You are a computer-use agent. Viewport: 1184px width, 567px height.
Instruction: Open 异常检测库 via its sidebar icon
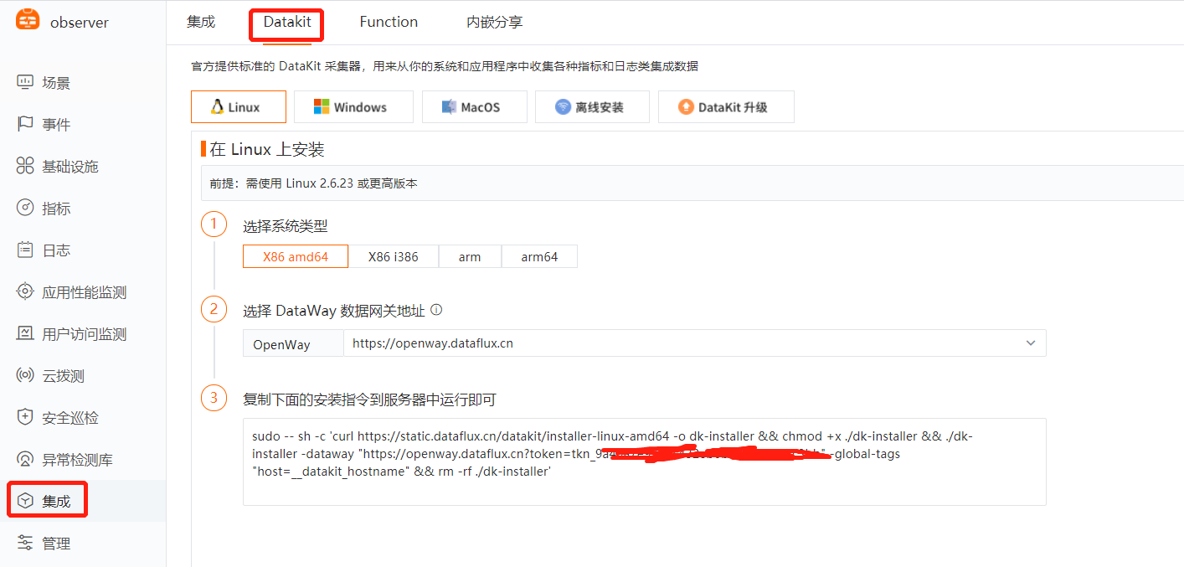coord(26,459)
